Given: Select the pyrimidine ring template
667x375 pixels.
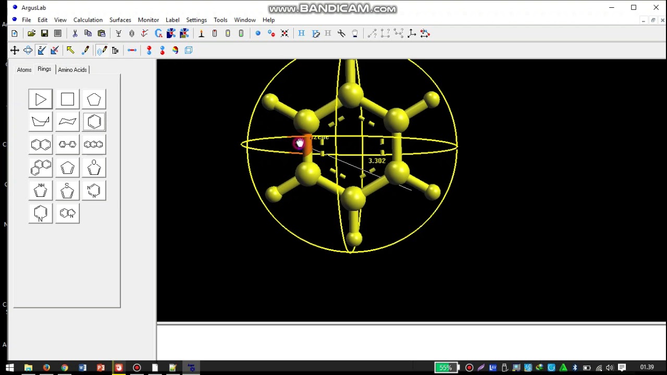Looking at the screenshot, I should click(94, 191).
